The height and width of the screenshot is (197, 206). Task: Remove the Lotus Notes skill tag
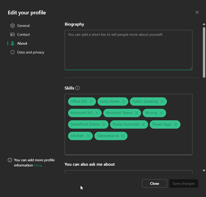click(124, 102)
